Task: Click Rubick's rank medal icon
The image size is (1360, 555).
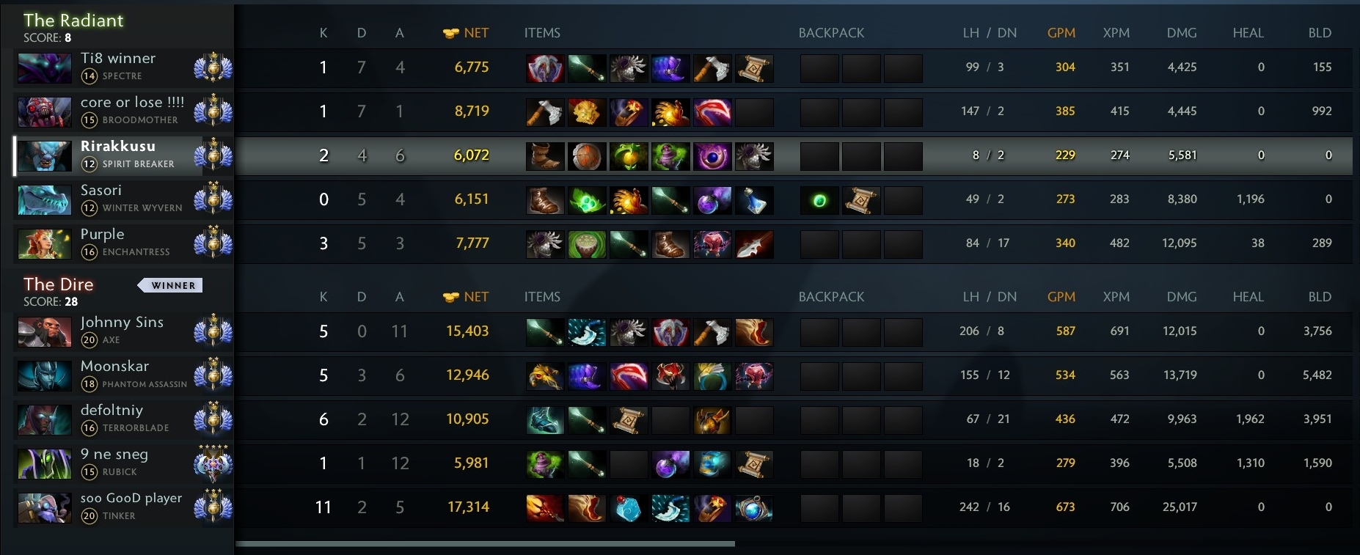Action: click(213, 463)
